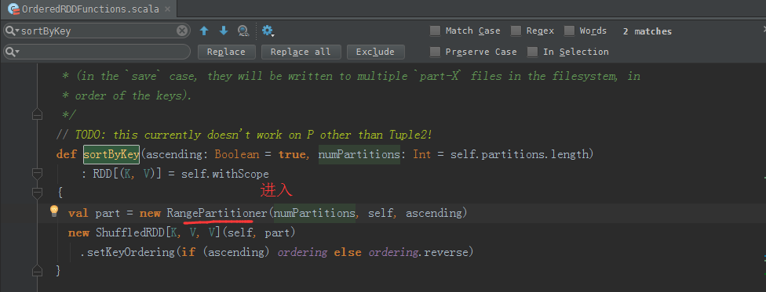Click the search history magnifier in the sortByKey field
Screen dimensions: 766x292
[12, 31]
